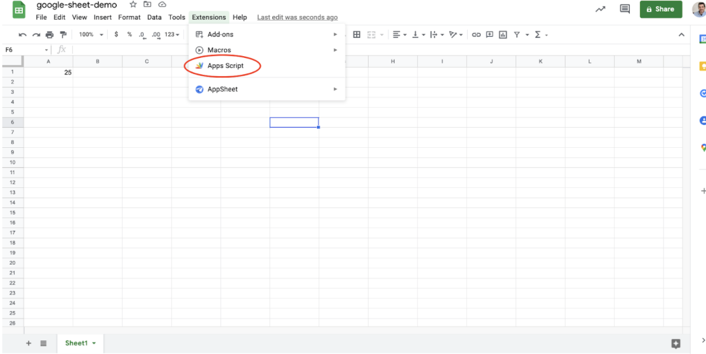Expand the Add-ons submenu arrow
706x354 pixels.
(x=335, y=34)
